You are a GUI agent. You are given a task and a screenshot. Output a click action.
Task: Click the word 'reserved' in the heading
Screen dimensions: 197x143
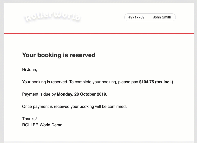[x=83, y=55]
